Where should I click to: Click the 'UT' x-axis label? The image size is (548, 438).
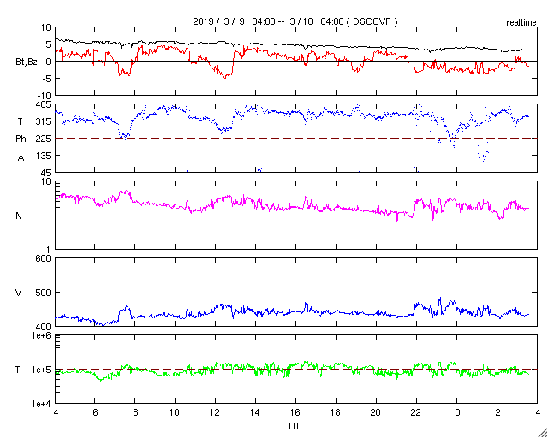pos(295,426)
